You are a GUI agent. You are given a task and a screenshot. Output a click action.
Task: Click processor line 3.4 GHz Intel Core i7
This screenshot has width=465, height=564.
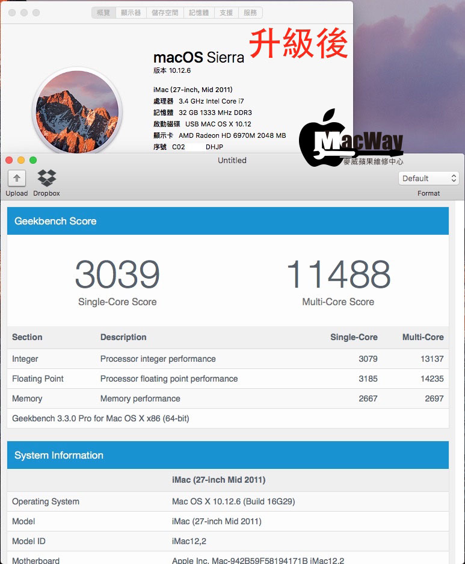point(211,101)
